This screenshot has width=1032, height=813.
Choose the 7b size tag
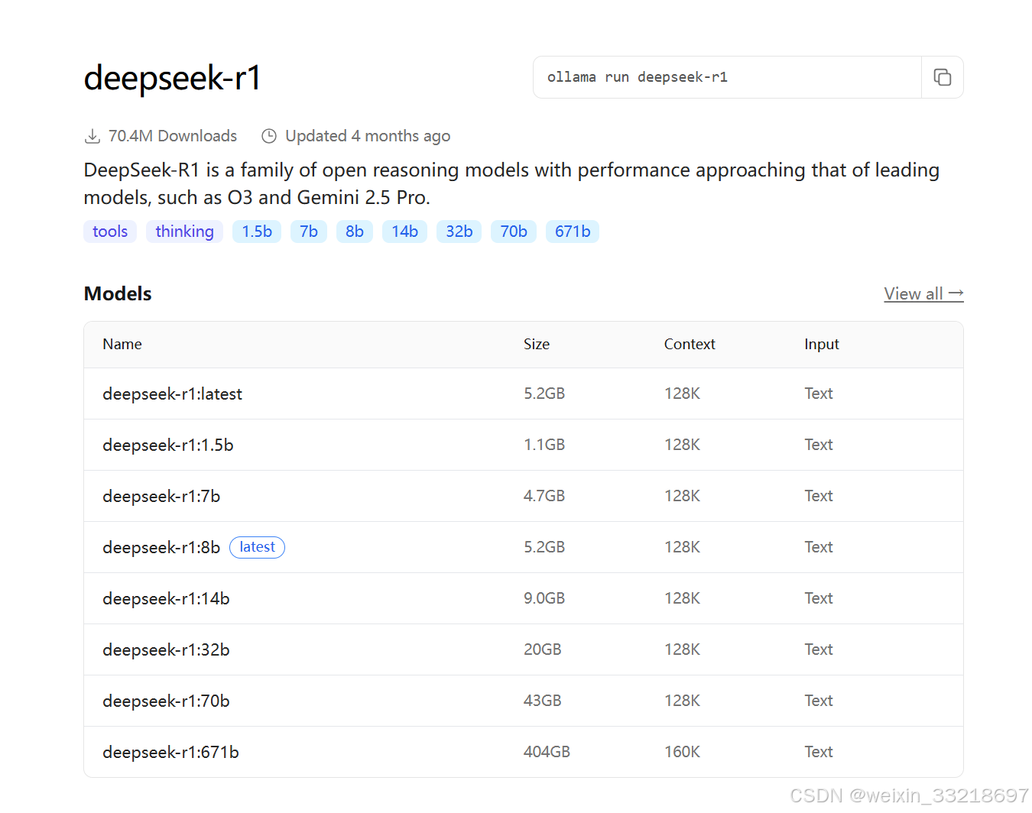point(309,232)
